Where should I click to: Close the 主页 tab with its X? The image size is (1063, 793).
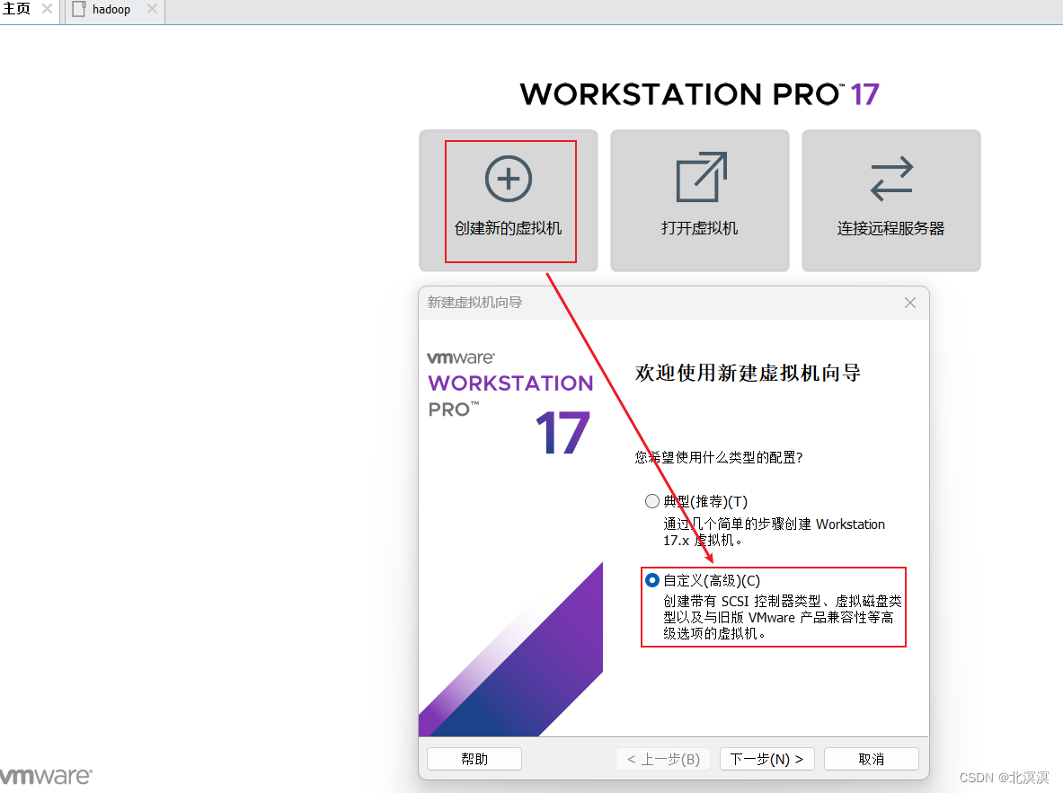47,9
